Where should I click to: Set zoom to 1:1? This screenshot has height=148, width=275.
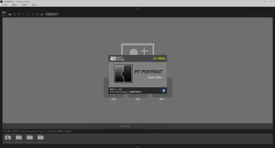coord(170,126)
